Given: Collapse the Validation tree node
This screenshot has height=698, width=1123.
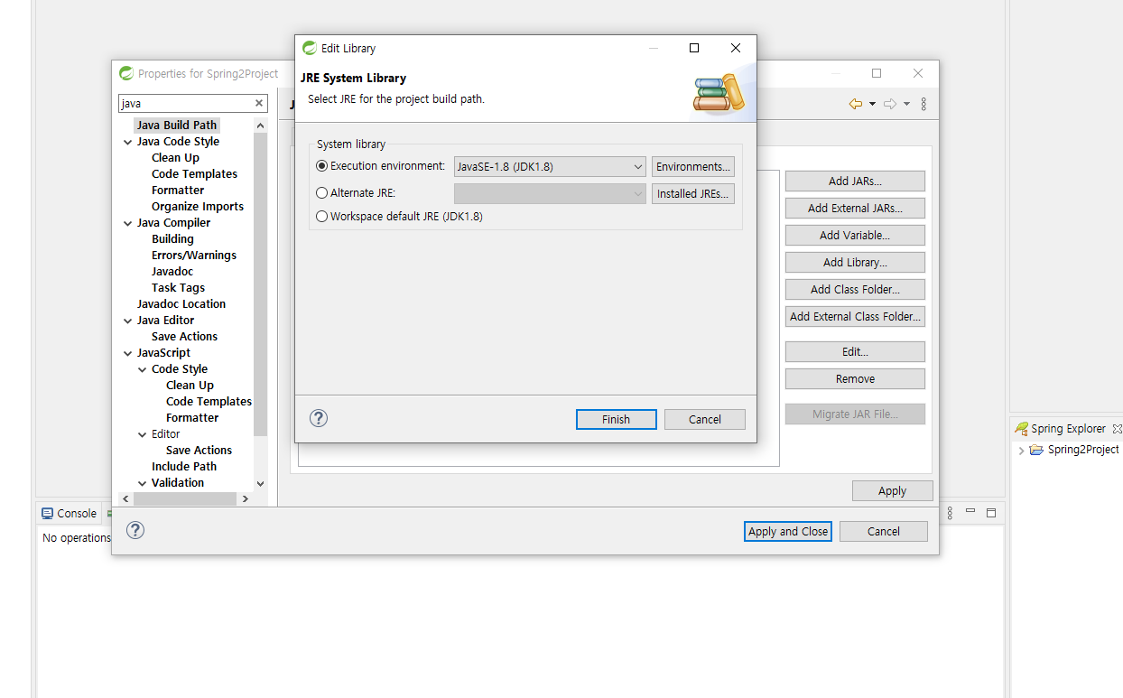Looking at the screenshot, I should point(143,483).
